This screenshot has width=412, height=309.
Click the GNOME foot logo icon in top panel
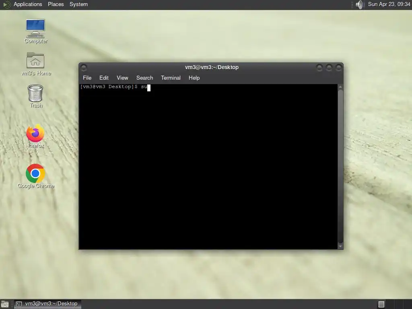[x=6, y=4]
